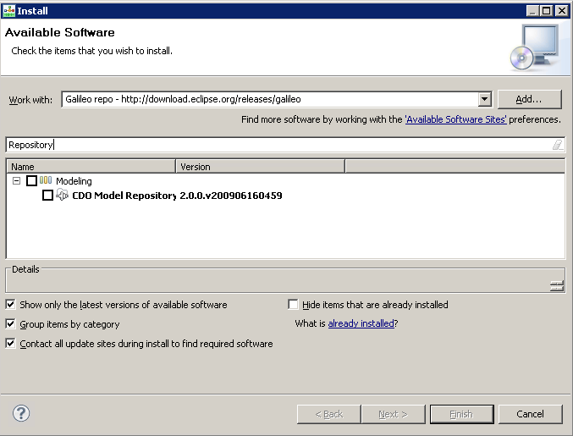Screen dimensions: 573x436
Task: Open the Available Software Sites link
Action: click(x=456, y=120)
